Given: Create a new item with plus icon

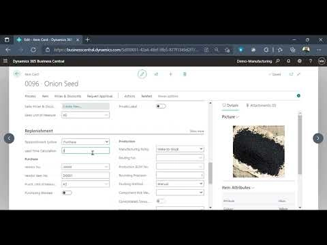Looking at the screenshot, I should point(170,74).
